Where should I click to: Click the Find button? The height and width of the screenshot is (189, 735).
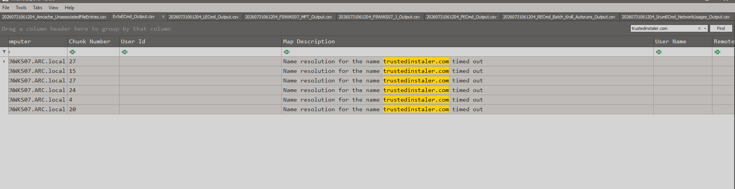pos(721,28)
